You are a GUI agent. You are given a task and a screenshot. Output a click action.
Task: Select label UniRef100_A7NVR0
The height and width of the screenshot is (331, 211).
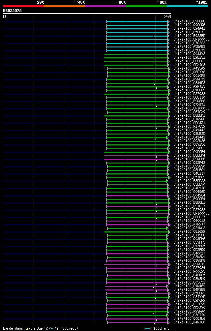[x=189, y=119]
